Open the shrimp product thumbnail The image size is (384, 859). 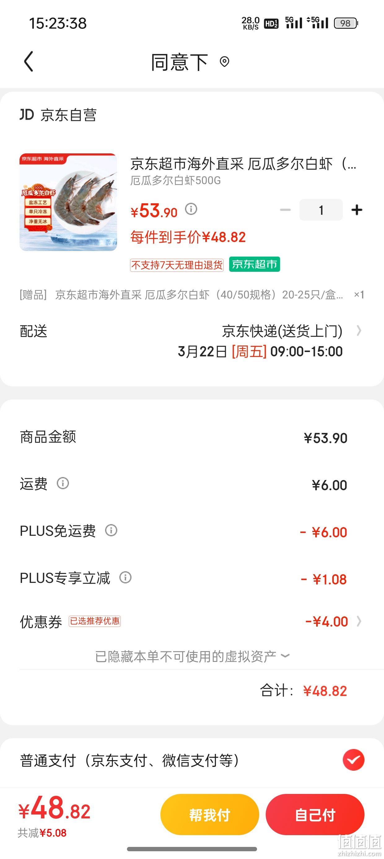(x=68, y=202)
